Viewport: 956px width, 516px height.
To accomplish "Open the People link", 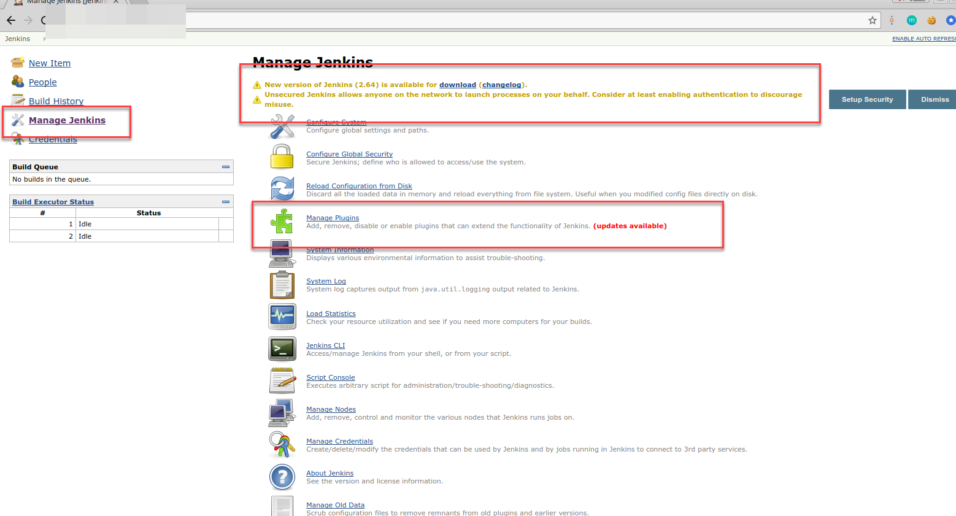I will click(x=43, y=82).
